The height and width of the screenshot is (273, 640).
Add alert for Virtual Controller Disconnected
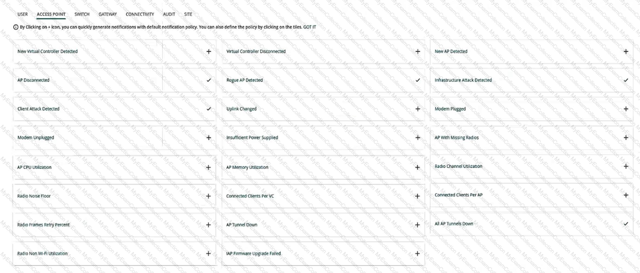coord(418,51)
